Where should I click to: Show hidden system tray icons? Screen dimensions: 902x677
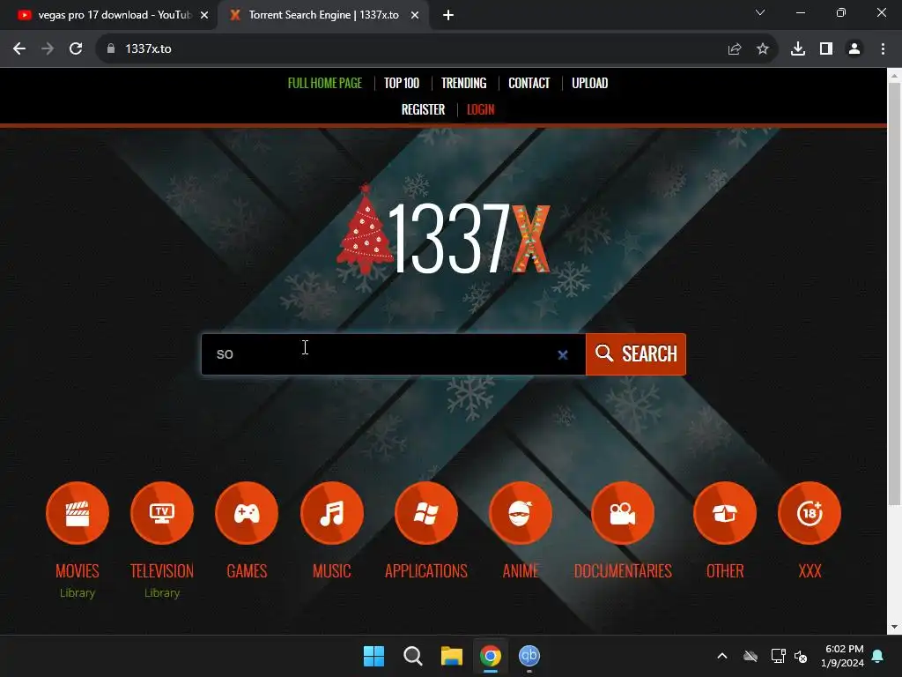(722, 656)
